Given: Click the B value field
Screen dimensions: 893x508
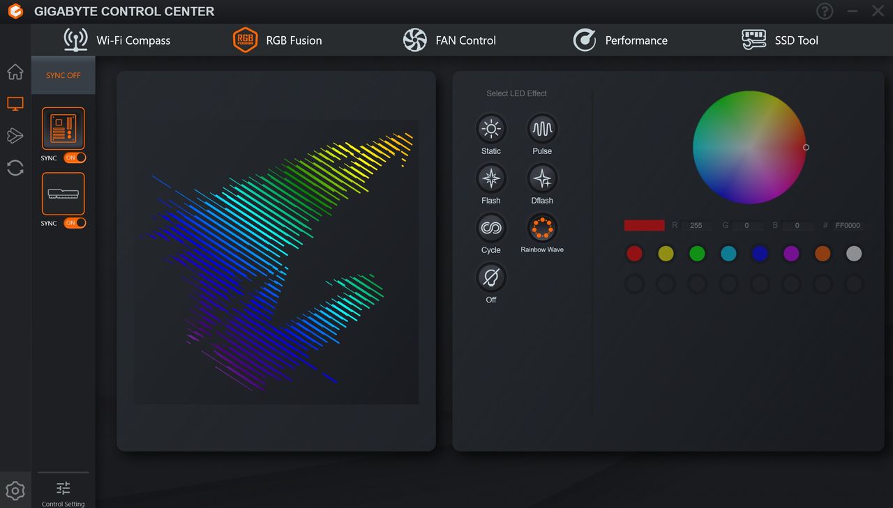Looking at the screenshot, I should tap(798, 226).
